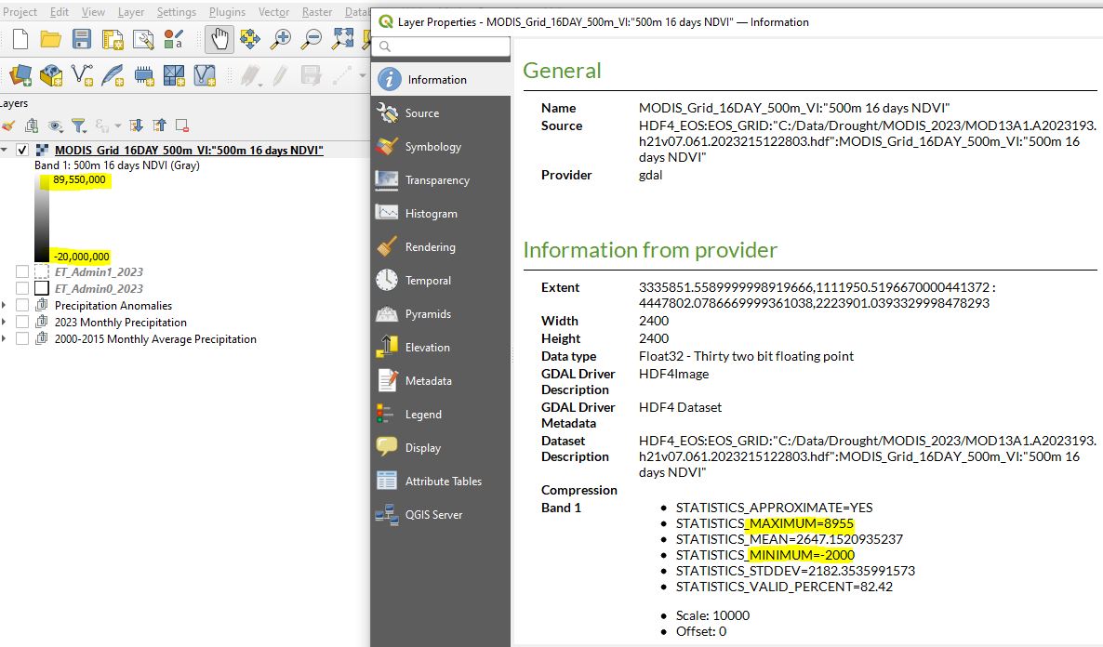Click the Filter Legend funnel icon
This screenshot has width=1103, height=647.
tap(79, 125)
